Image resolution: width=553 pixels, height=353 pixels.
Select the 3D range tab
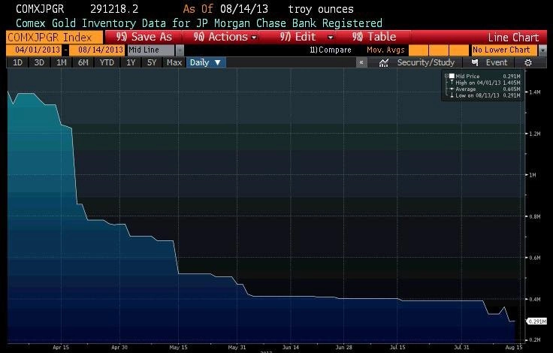(39, 63)
